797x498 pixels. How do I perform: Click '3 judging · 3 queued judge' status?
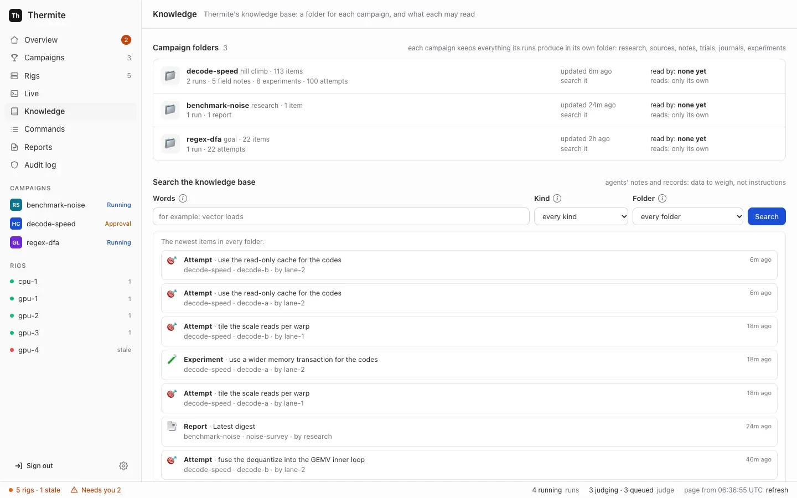coord(632,490)
